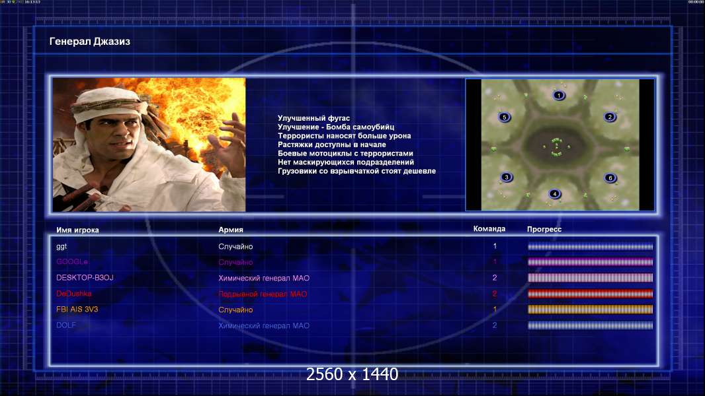Click the orange progress bar for FBI AIS 3V3
This screenshot has width=705, height=396.
(590, 310)
